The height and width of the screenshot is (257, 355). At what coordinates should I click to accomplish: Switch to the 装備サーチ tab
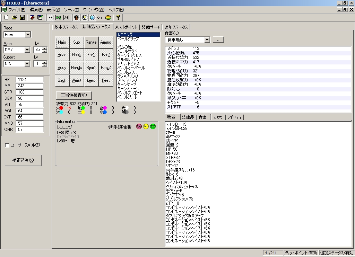[x=151, y=27]
